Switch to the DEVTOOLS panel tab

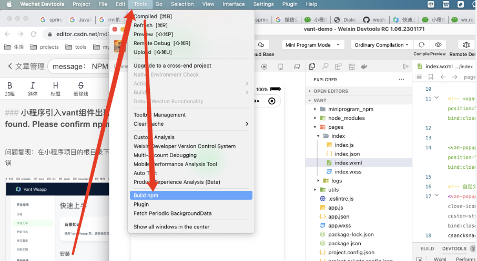[454, 248]
